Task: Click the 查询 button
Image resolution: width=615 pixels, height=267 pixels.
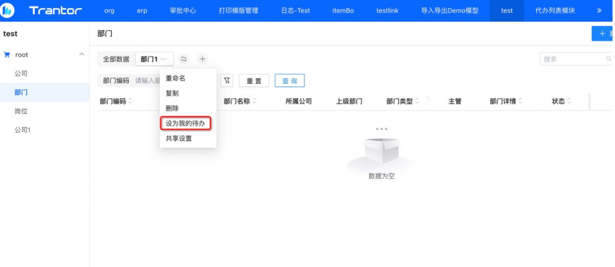Action: coord(290,81)
